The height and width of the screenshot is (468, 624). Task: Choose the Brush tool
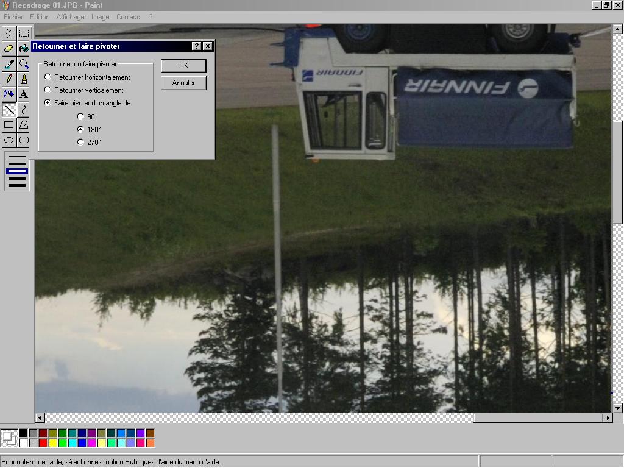click(x=24, y=79)
